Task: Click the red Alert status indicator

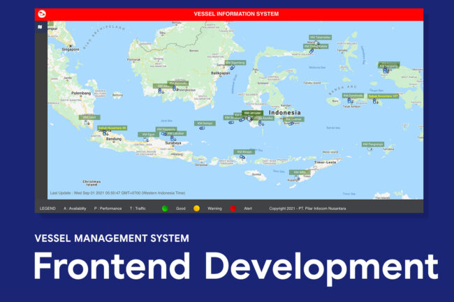Action: click(x=233, y=208)
